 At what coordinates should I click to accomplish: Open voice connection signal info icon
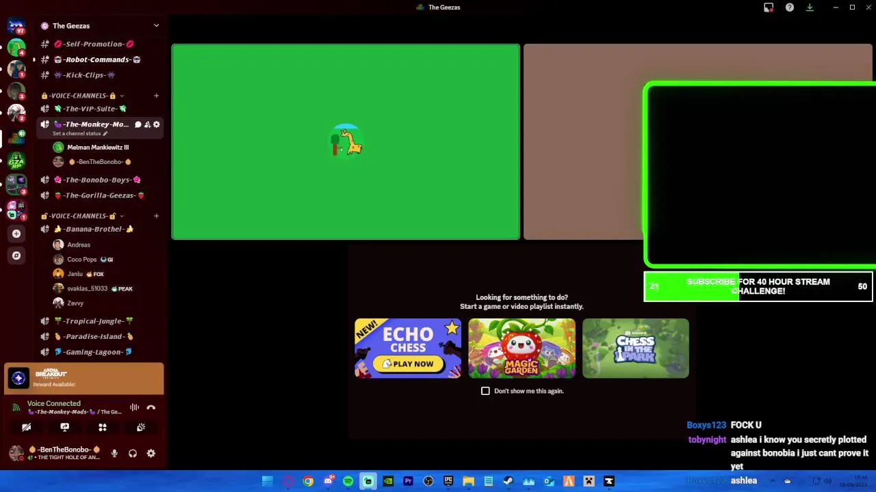(16, 407)
